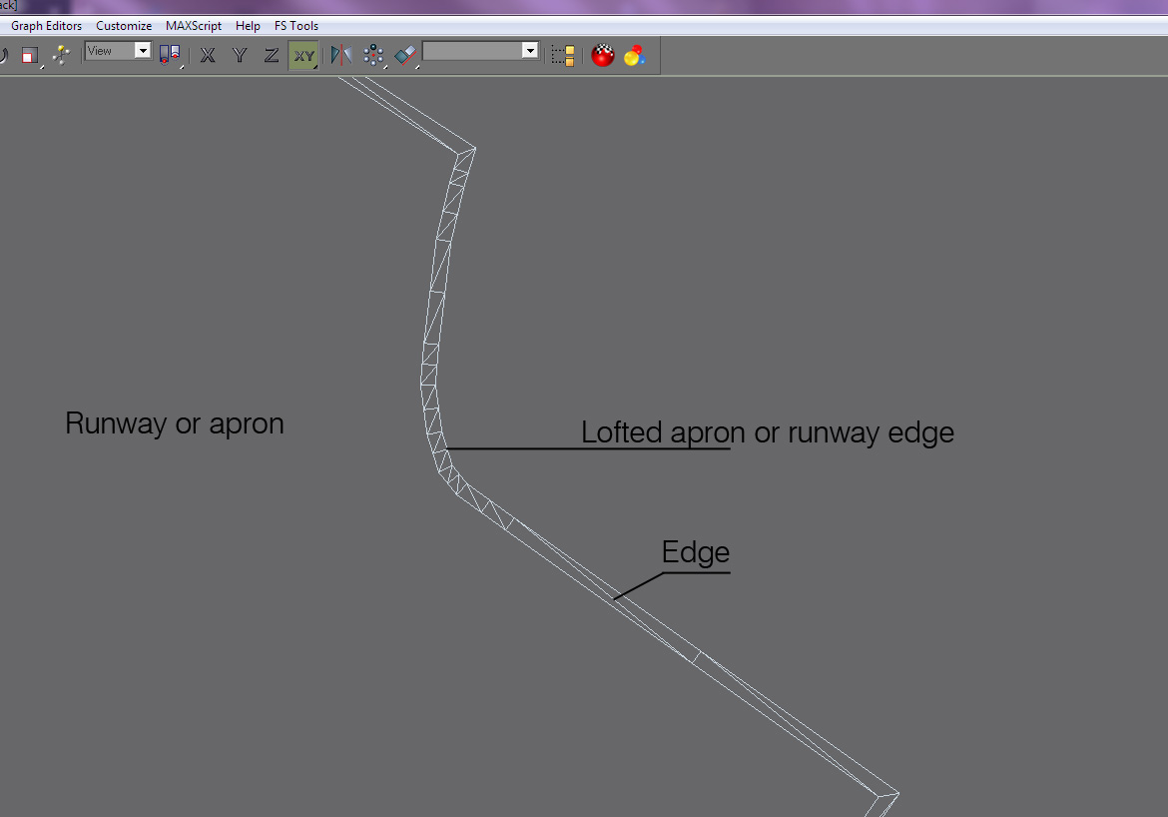
Task: Click the Undo arrow at far left
Action: [x=3, y=55]
